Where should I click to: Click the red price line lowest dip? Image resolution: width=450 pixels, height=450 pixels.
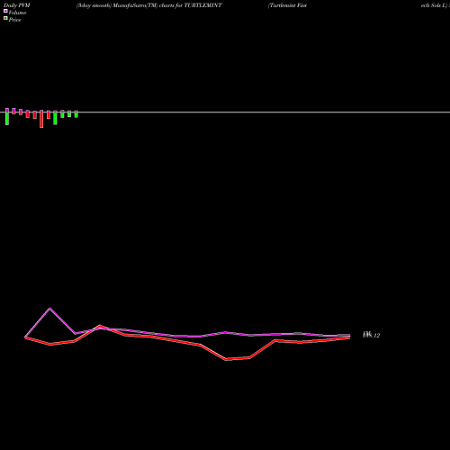click(x=226, y=359)
